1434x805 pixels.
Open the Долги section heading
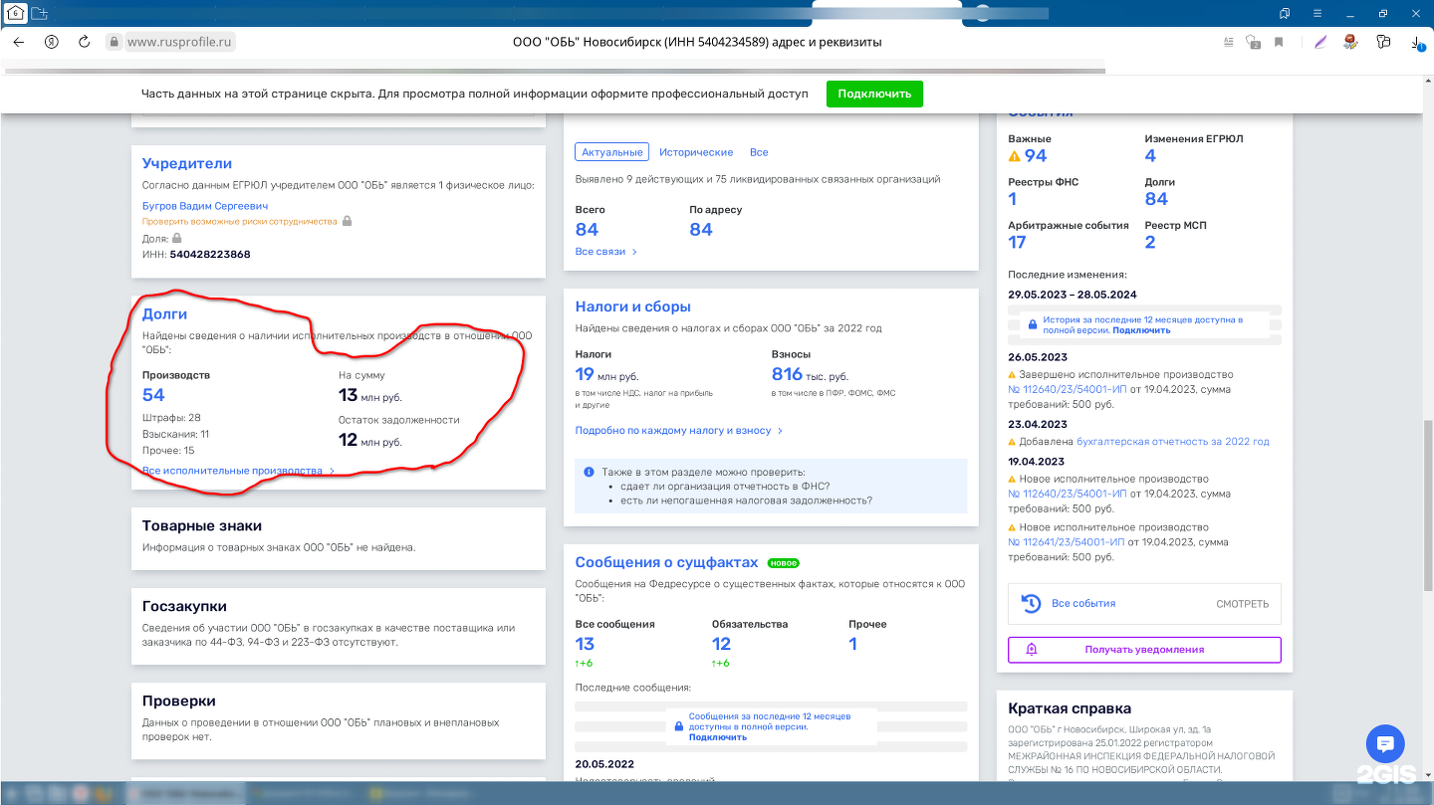coord(164,314)
